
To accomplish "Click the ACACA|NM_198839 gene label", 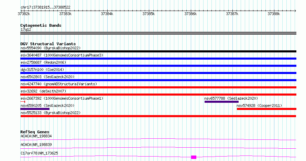I will click(x=36, y=145).
